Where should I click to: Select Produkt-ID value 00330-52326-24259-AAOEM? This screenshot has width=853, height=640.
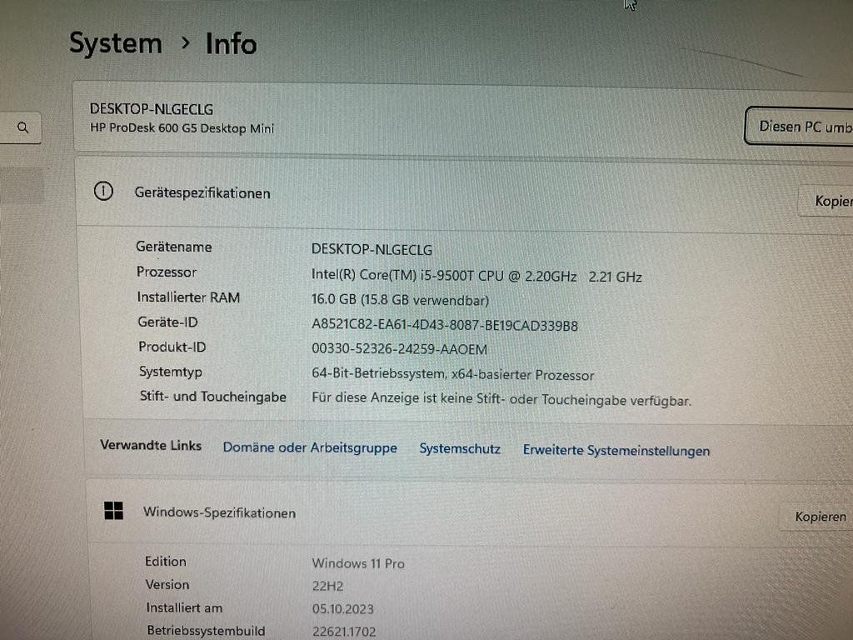click(399, 349)
